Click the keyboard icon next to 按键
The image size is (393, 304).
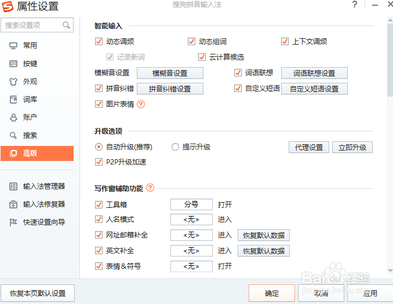[x=13, y=64]
